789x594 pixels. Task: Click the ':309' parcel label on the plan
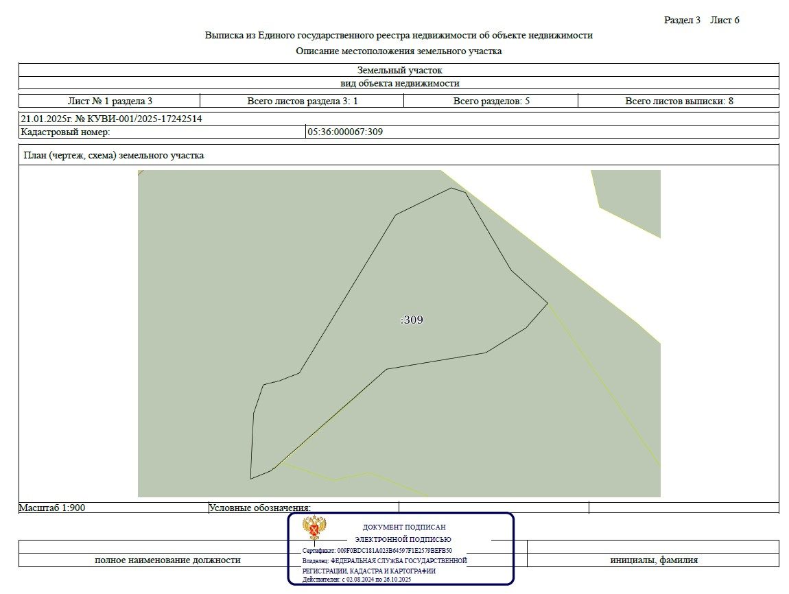412,320
